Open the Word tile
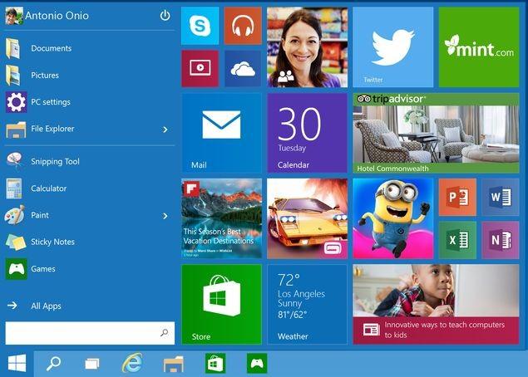 [499, 197]
